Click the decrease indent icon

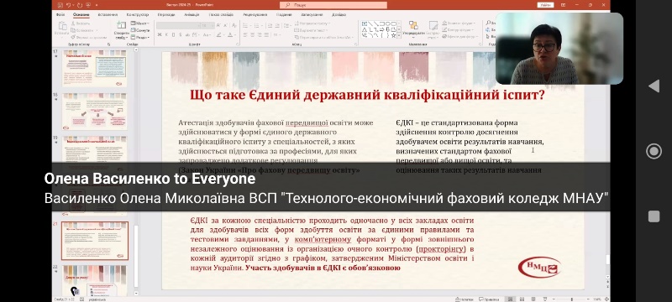[x=270, y=26]
